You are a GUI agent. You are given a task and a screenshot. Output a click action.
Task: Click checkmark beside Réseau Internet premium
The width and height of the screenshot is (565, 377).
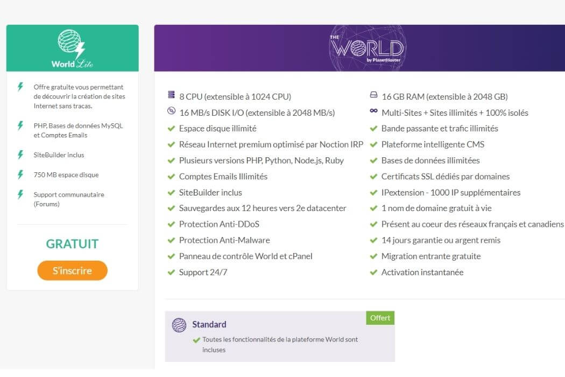pyautogui.click(x=171, y=144)
